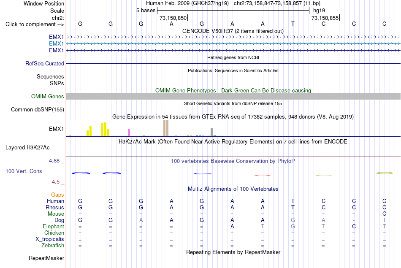Select the Mouse species row label

(56, 214)
